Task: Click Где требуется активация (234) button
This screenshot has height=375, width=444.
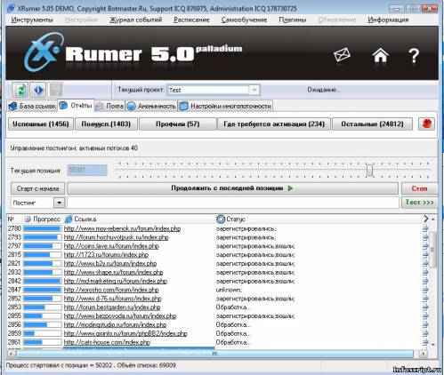Action: click(x=274, y=124)
